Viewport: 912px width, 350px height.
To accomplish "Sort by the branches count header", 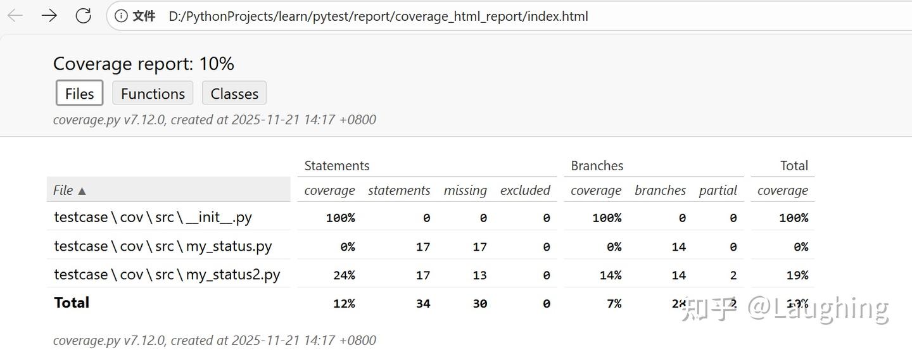I will tap(660, 191).
